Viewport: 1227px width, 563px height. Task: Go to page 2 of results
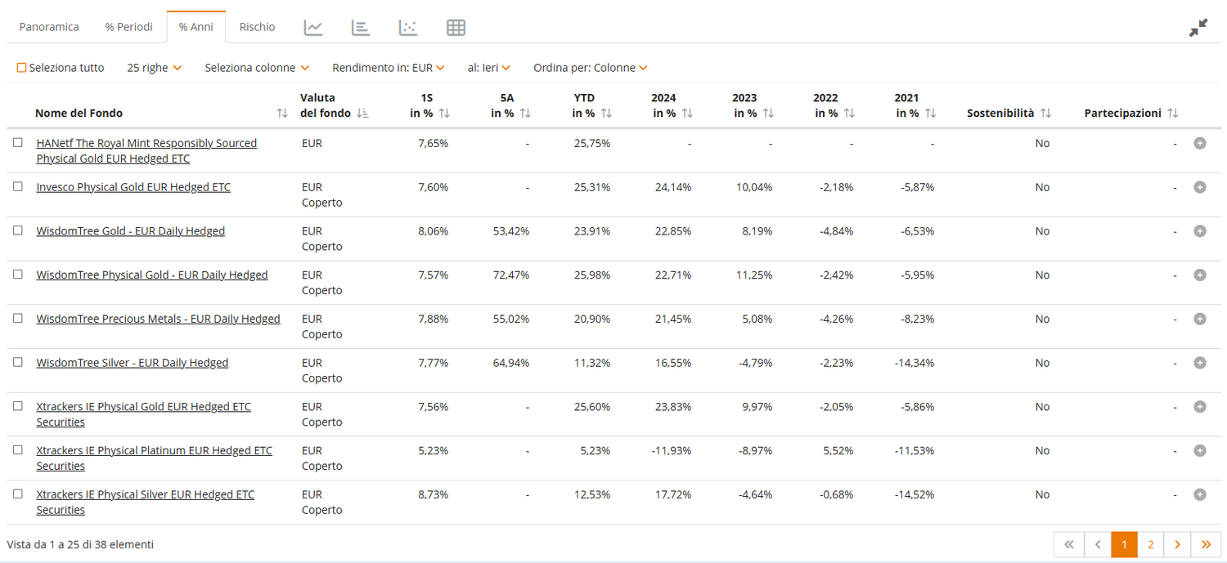coord(1150,544)
